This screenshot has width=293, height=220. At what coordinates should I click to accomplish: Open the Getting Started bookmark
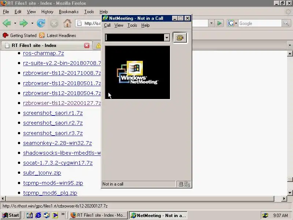click(x=19, y=35)
